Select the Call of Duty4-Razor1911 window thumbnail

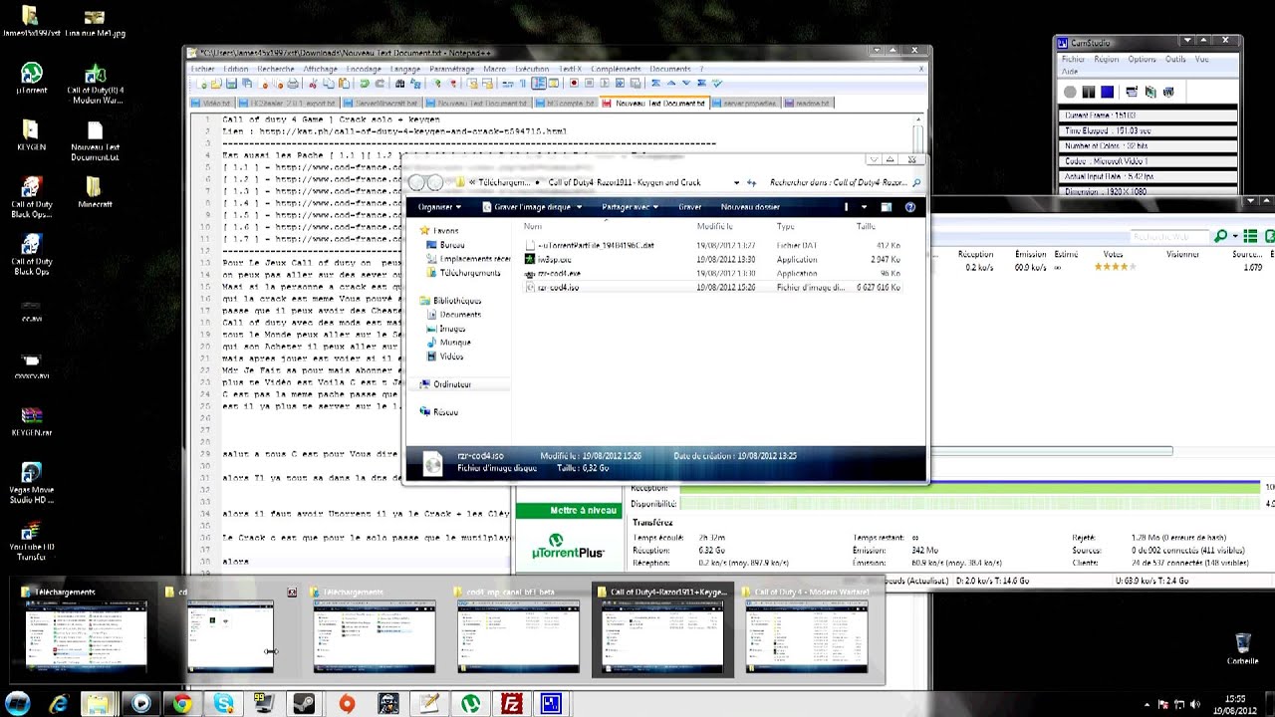[662, 629]
